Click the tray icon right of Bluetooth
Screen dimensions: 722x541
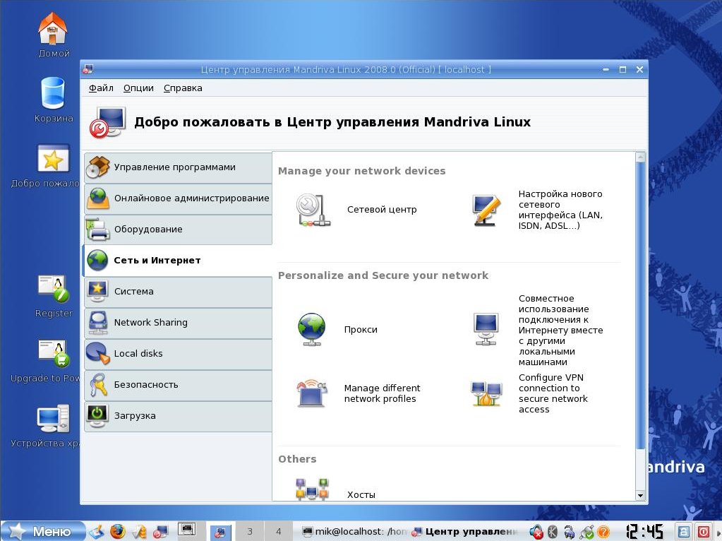pos(569,533)
